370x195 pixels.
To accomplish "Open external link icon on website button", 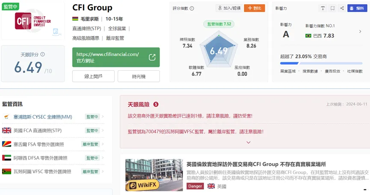I will pos(152,57).
